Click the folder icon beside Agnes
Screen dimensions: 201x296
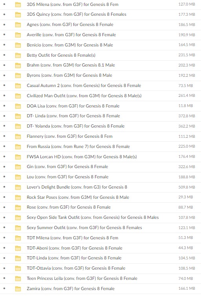[x=18, y=25]
